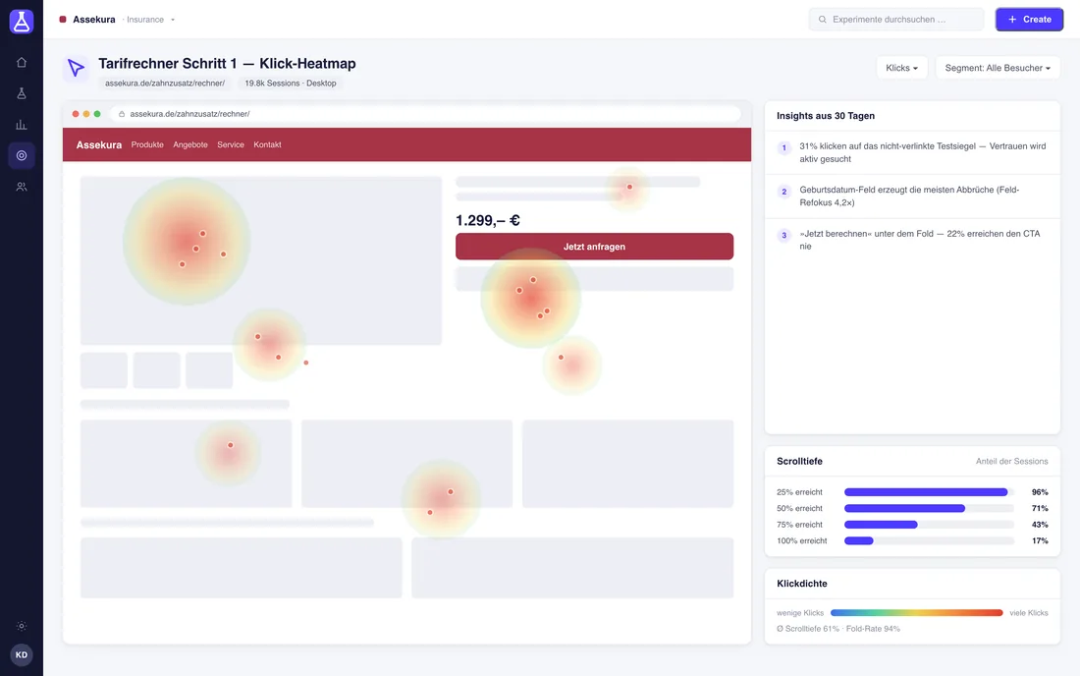Click the 43% scroll depth value
The width and height of the screenshot is (1080, 676).
pos(1040,525)
